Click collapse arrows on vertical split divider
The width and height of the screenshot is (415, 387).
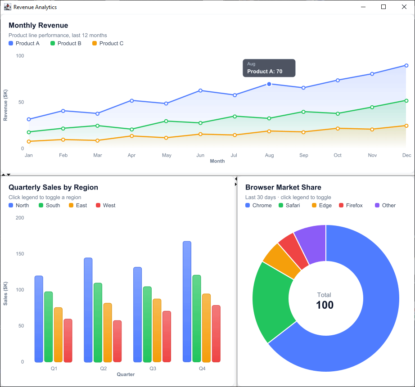pyautogui.click(x=235, y=181)
